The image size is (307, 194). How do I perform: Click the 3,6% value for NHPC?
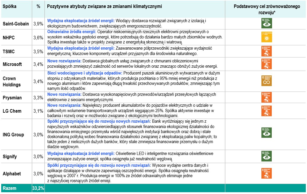point(38,38)
